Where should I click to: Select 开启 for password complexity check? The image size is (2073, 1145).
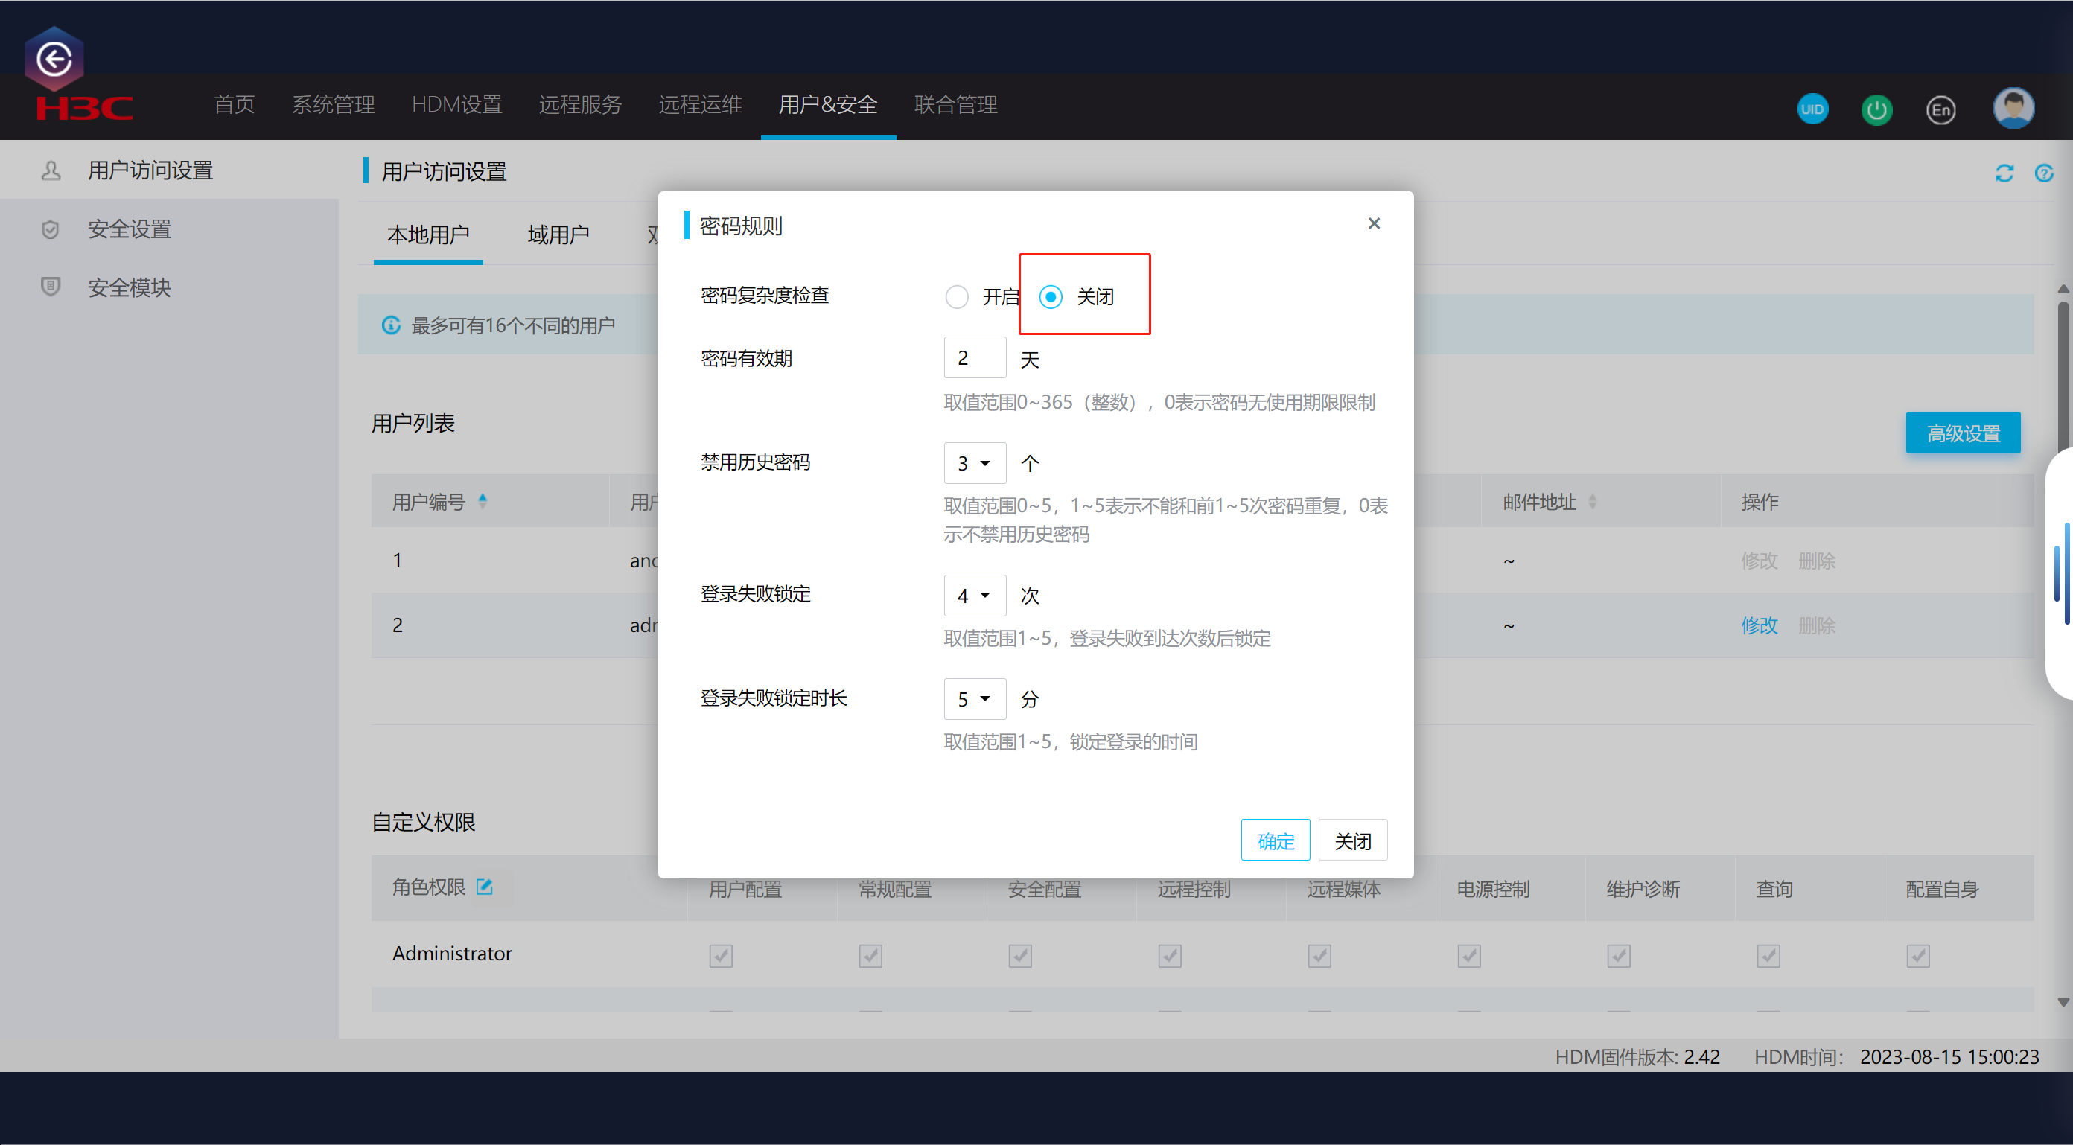[x=957, y=297]
